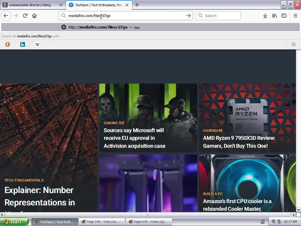Go back to the previous page

click(6, 16)
